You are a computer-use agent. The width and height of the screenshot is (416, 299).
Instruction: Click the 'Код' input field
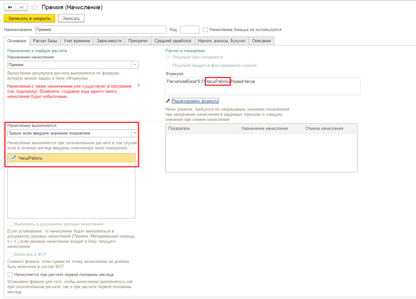click(x=189, y=30)
